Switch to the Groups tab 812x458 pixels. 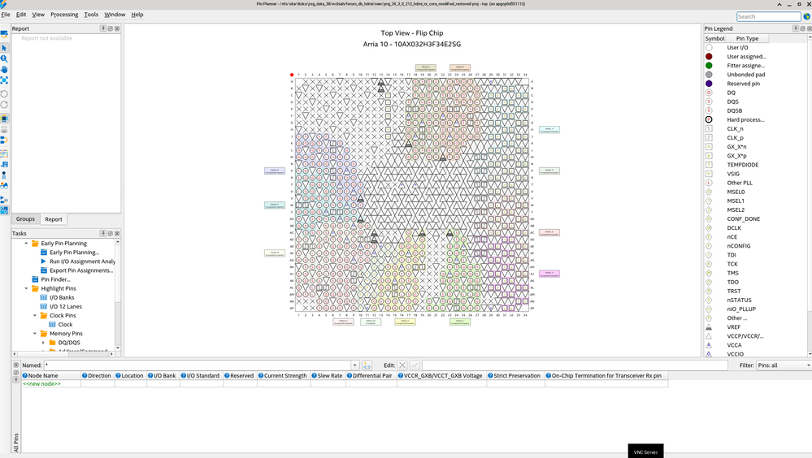(x=25, y=219)
